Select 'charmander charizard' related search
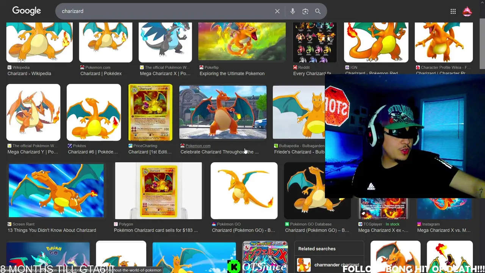Viewport: 485px width, 273px height. [329, 265]
